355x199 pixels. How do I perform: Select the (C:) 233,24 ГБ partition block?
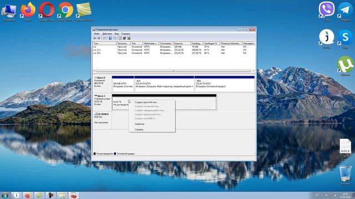click(164, 83)
